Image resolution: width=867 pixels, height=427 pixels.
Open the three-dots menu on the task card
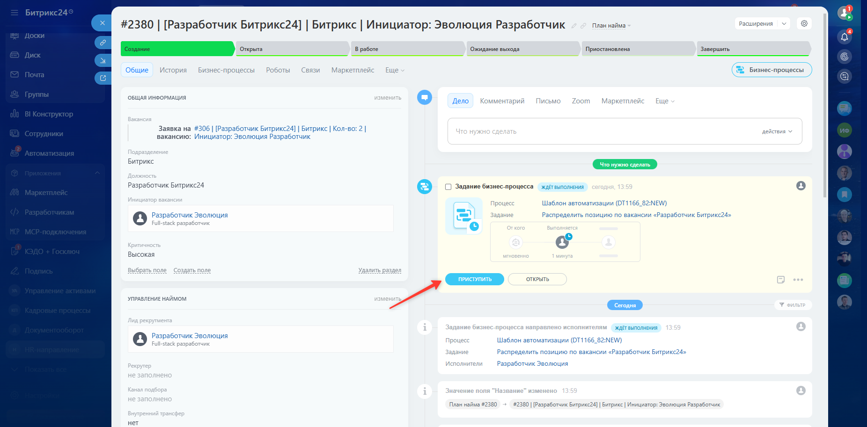pos(798,280)
